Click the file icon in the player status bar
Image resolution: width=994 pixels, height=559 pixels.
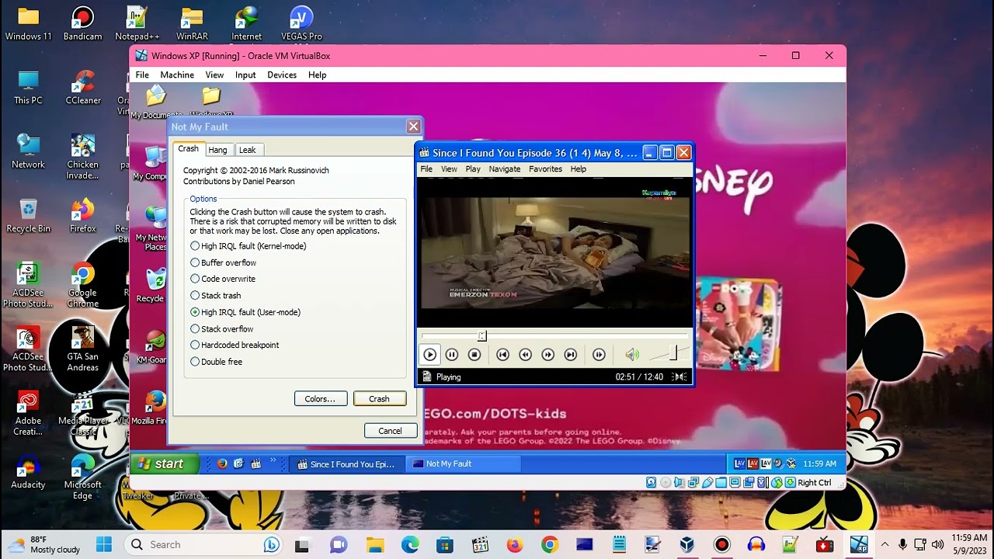tap(426, 377)
